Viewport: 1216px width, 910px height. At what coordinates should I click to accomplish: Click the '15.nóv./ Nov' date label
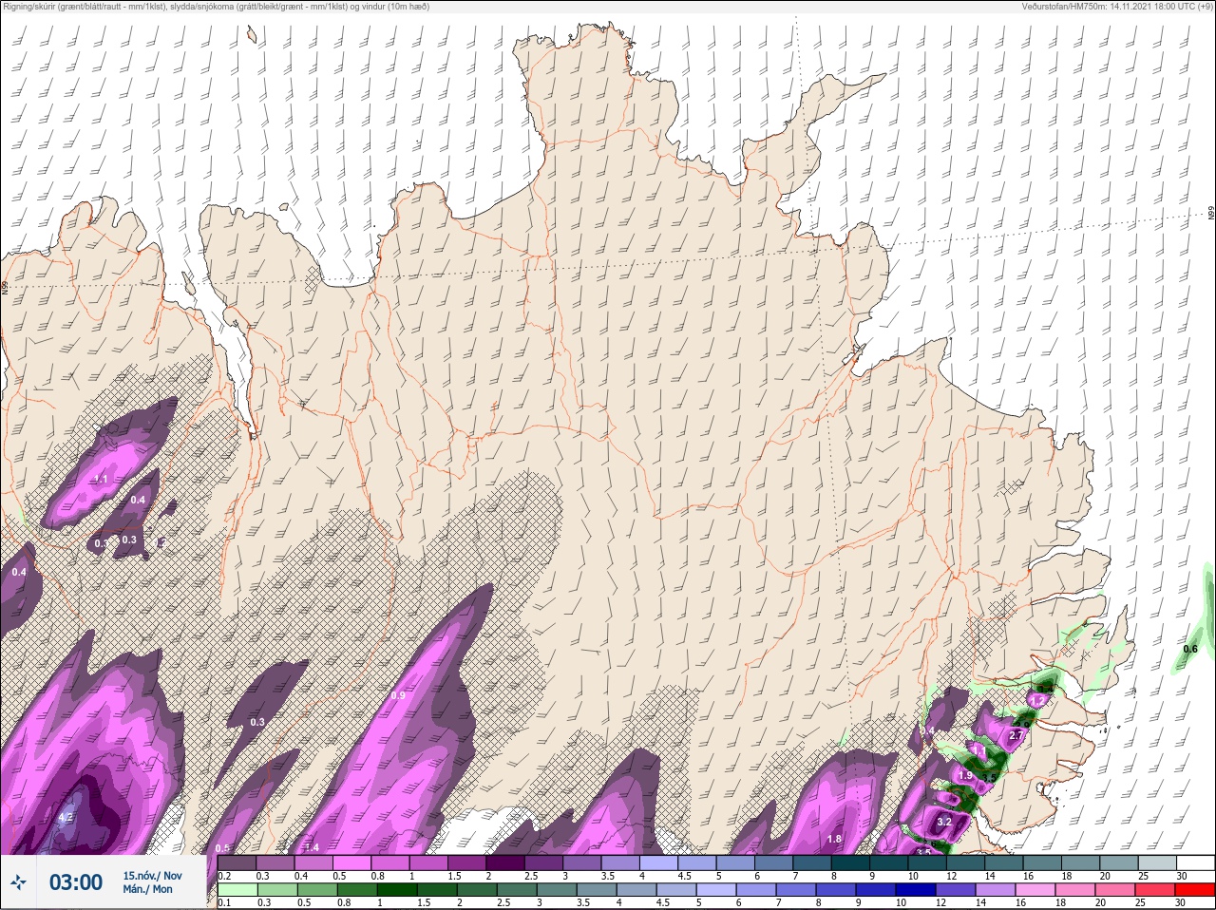point(152,876)
